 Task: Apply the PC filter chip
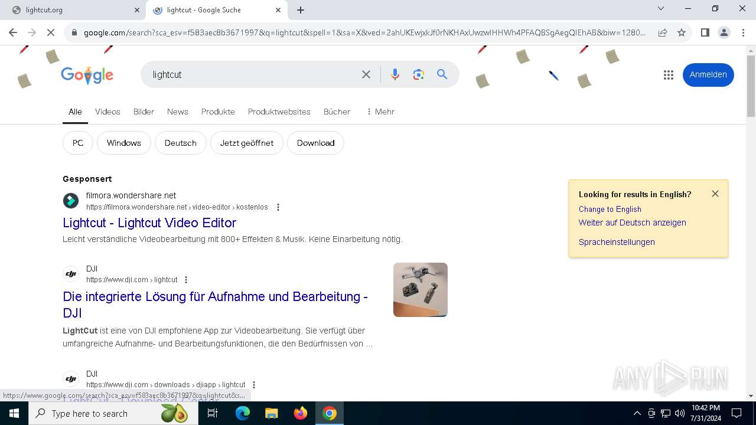(78, 143)
